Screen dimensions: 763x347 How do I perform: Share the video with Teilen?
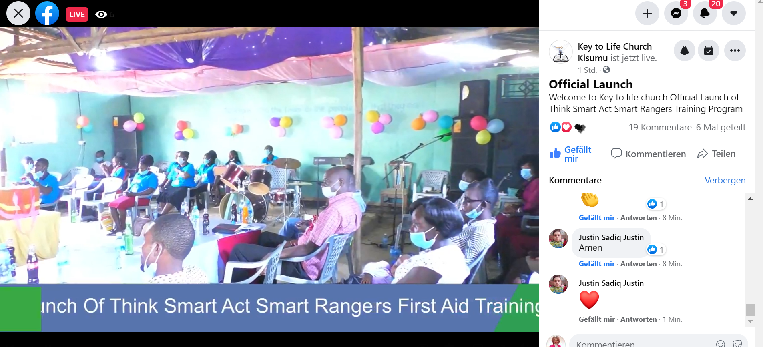tap(717, 154)
